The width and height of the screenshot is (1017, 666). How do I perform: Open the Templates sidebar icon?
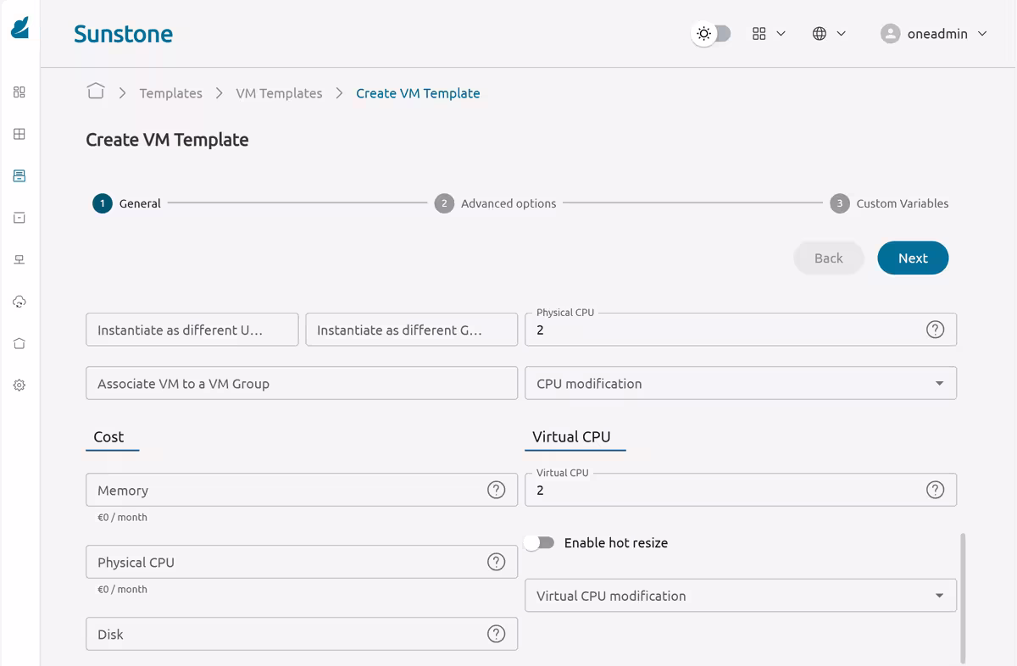click(x=19, y=175)
